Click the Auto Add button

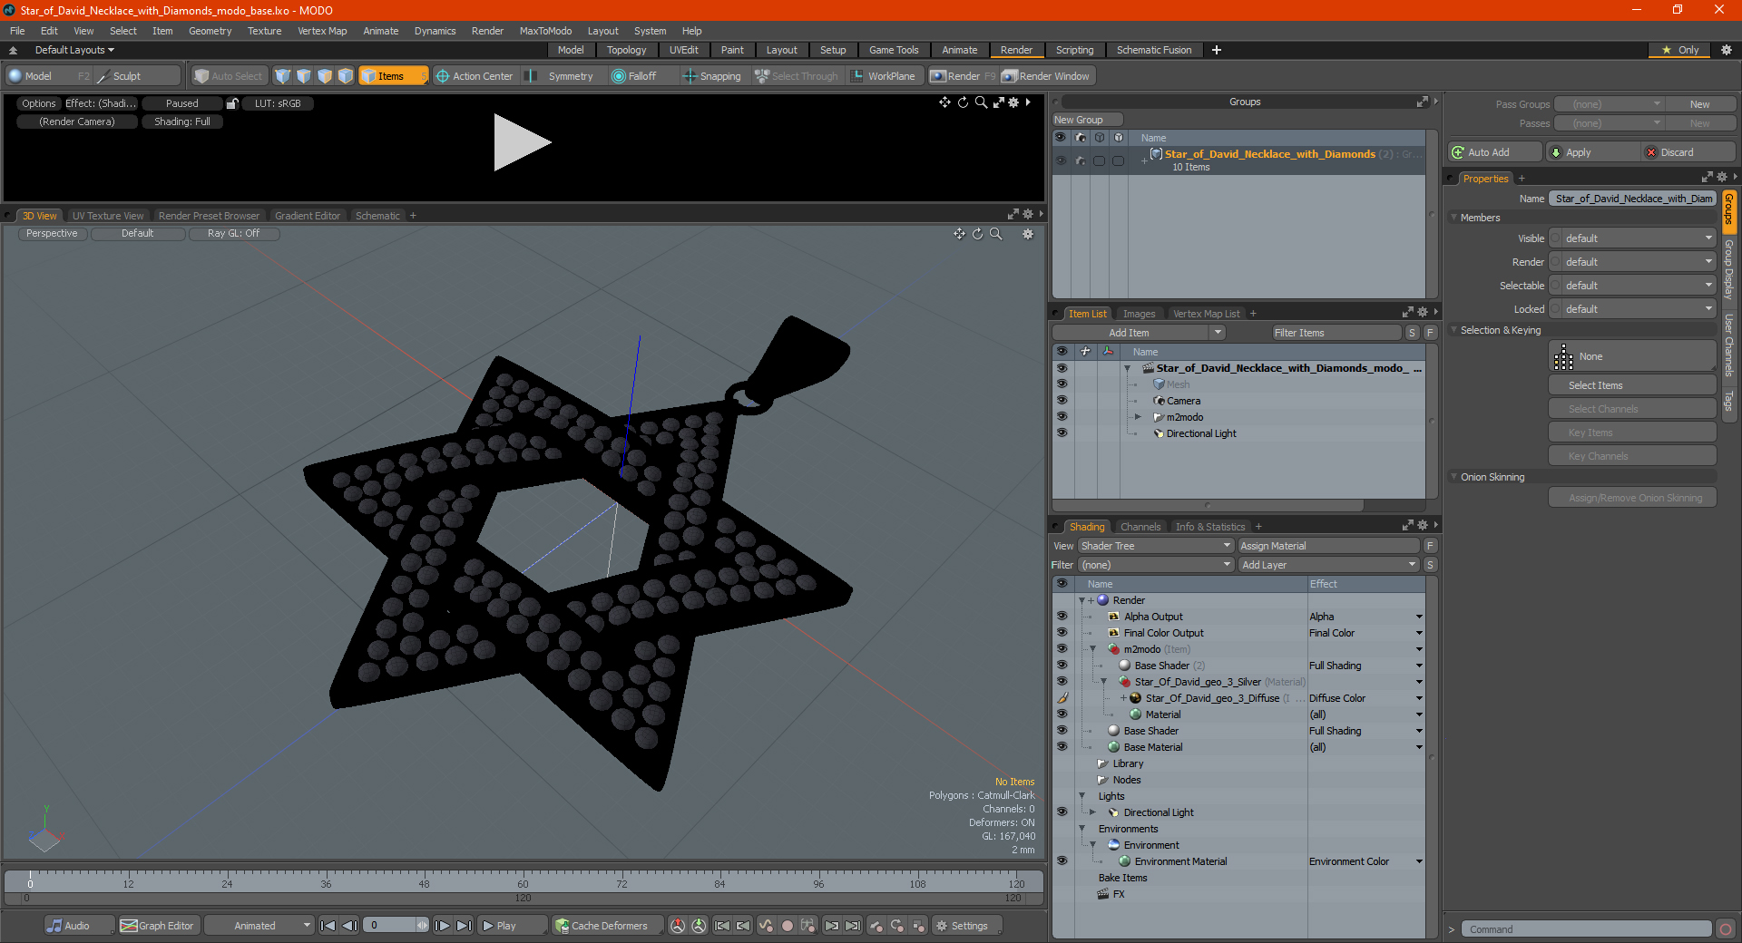pos(1494,152)
